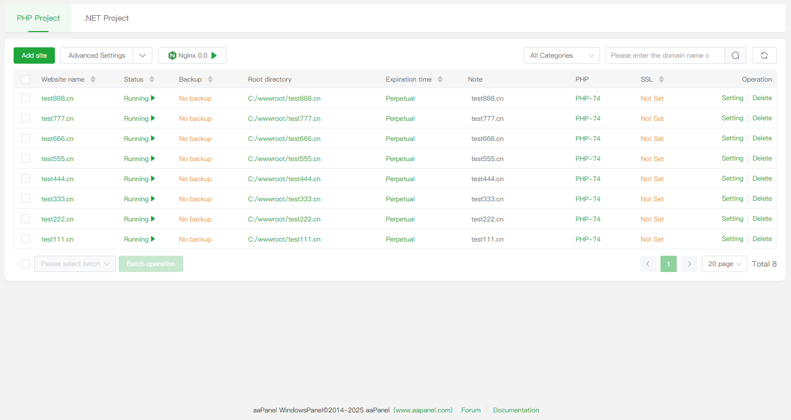Sort by Website name column arrows
Image resolution: width=791 pixels, height=420 pixels.
click(93, 79)
